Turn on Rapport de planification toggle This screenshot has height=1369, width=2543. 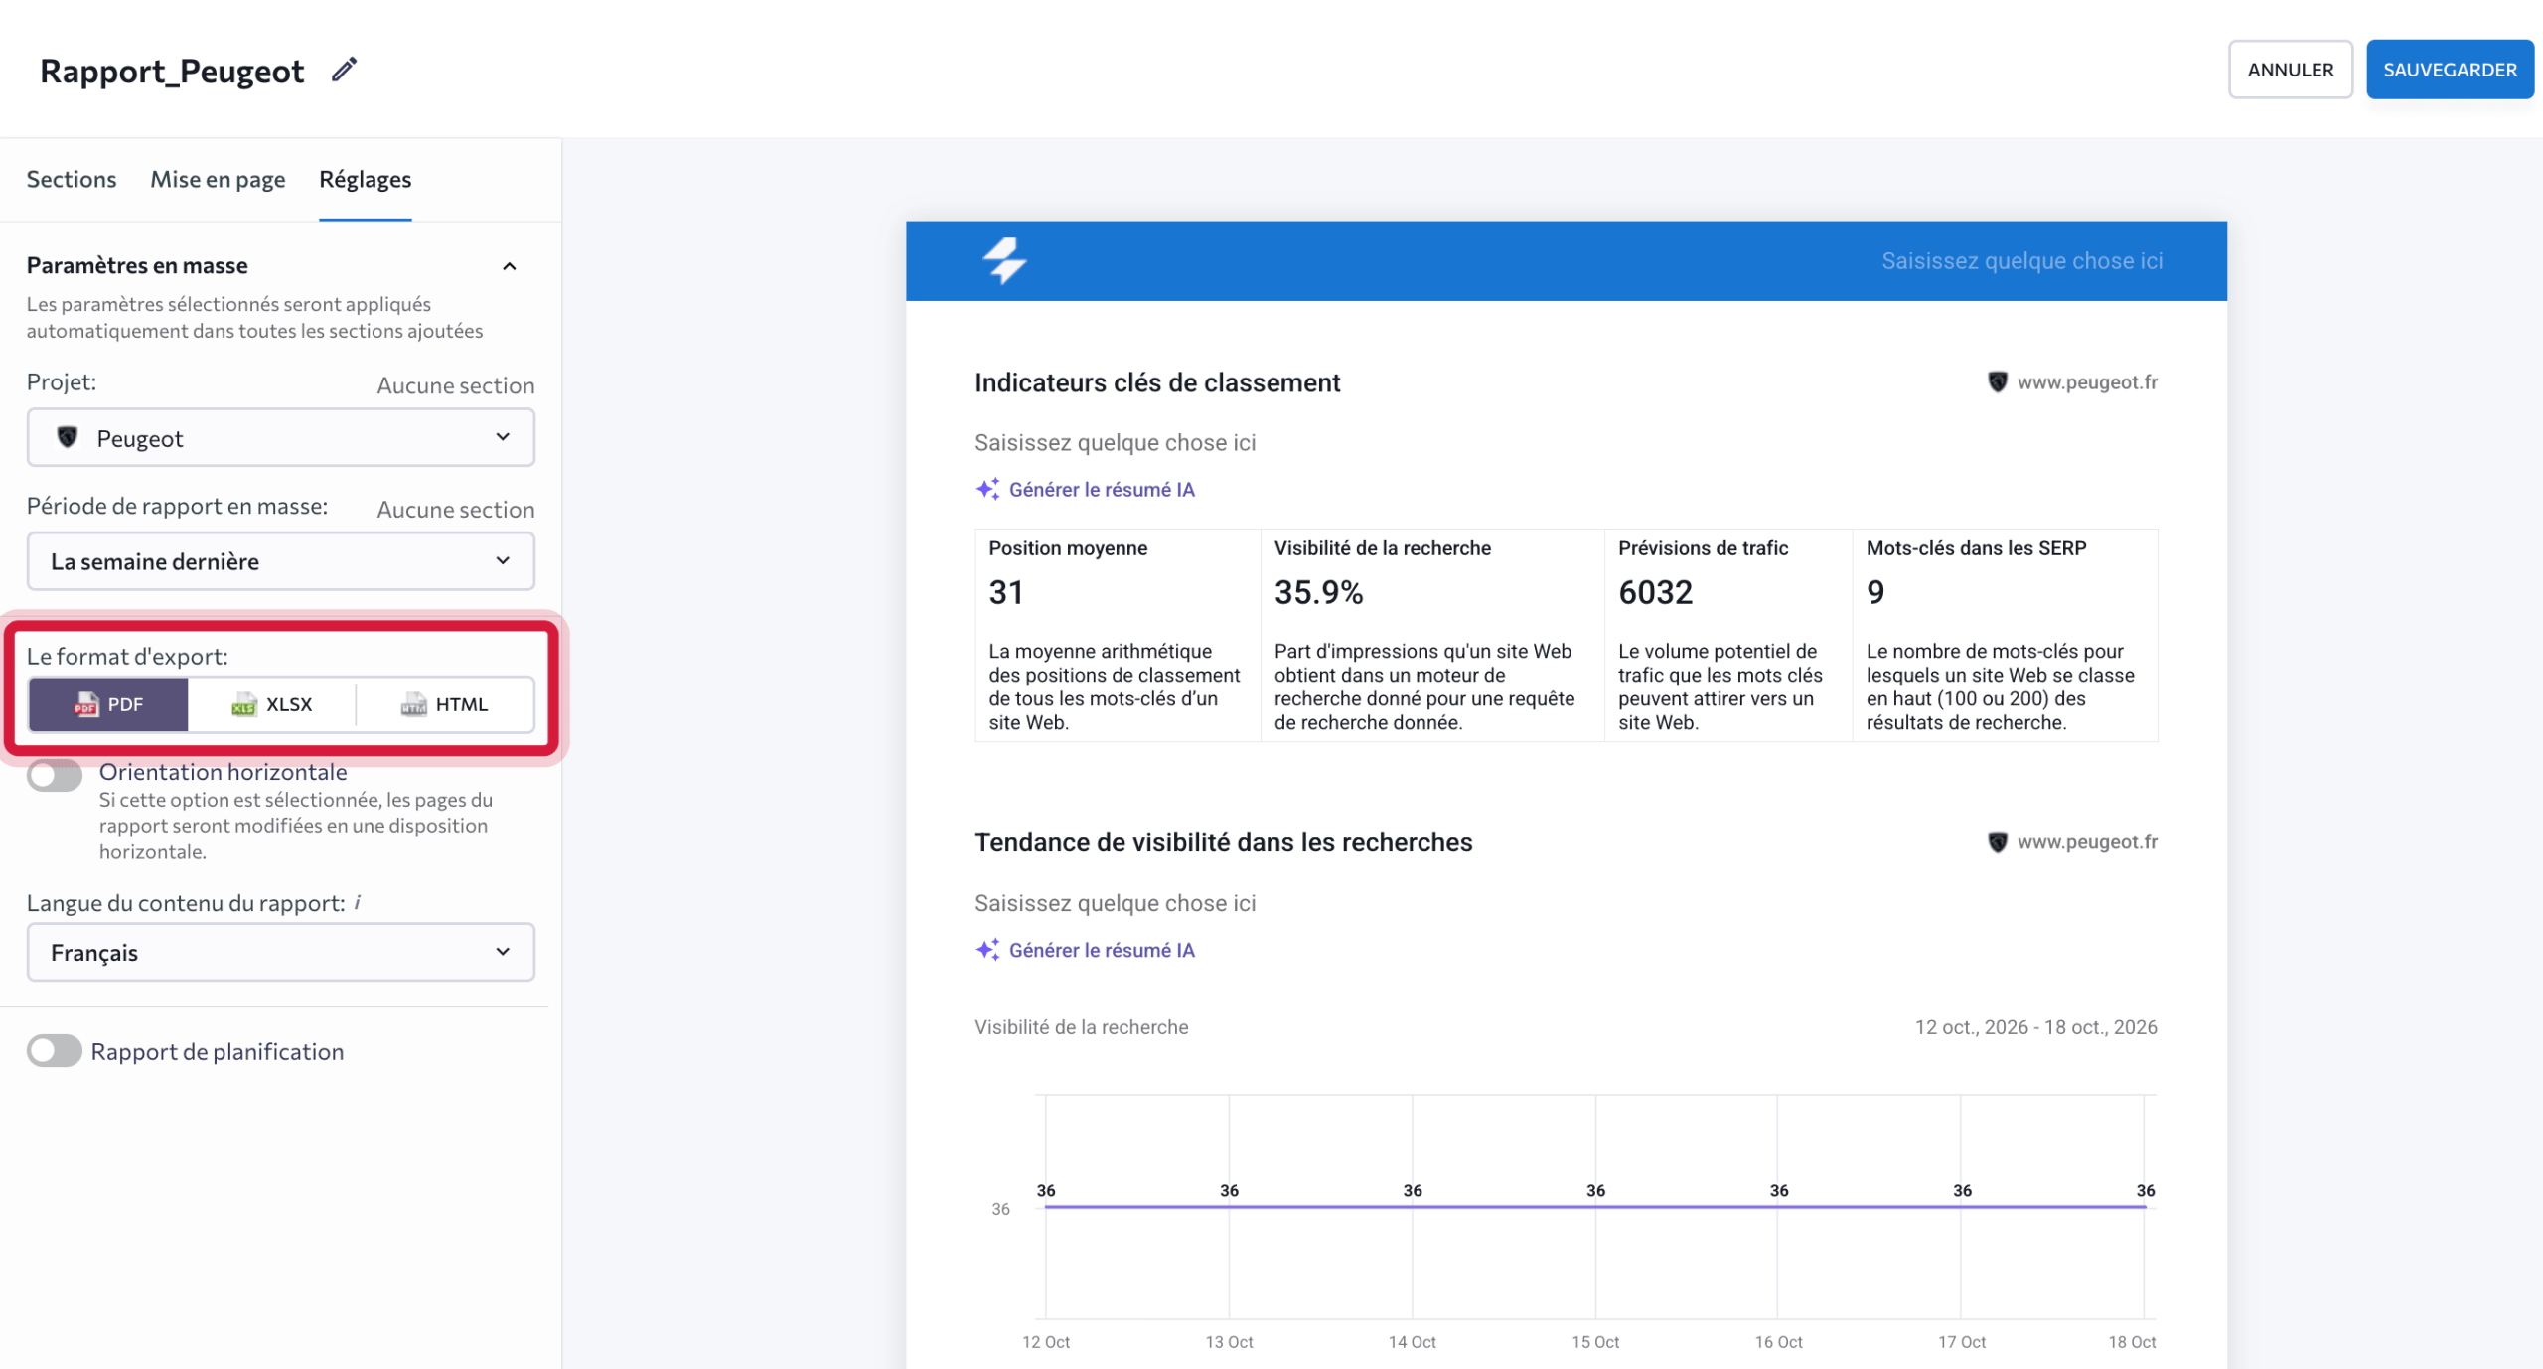55,1051
